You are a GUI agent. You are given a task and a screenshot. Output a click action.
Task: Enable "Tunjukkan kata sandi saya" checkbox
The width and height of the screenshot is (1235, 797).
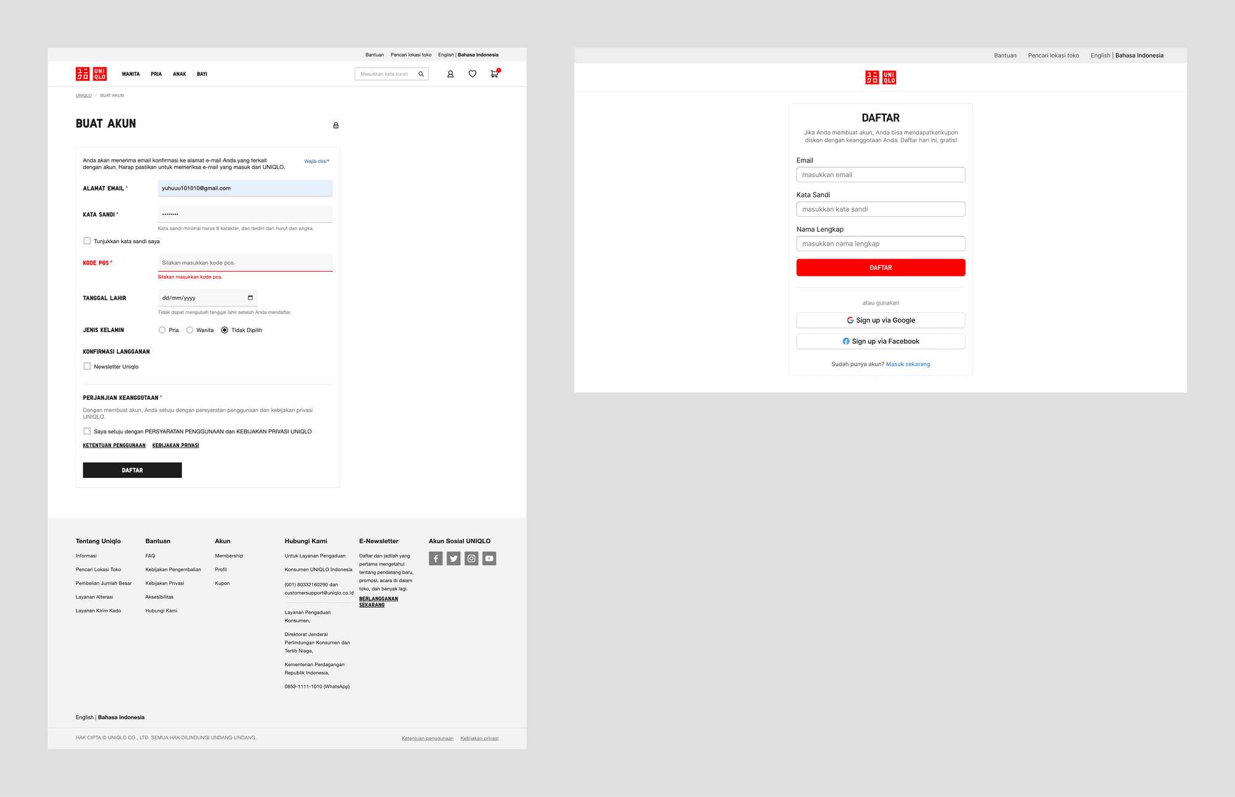(x=87, y=241)
